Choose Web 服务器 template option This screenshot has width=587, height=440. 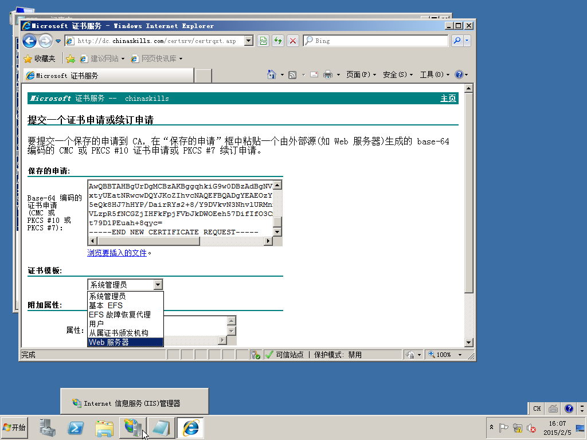coord(126,342)
